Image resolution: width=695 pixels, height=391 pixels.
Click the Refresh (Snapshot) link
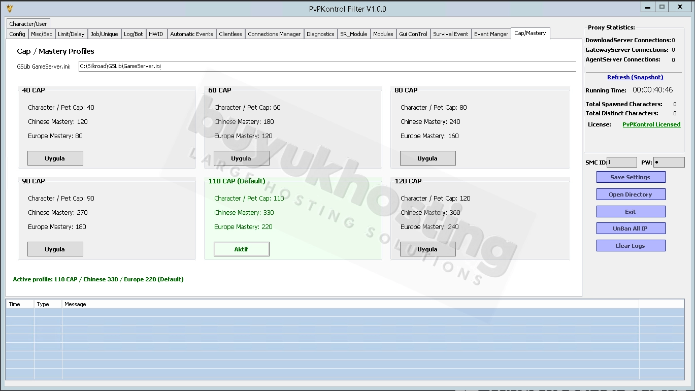point(635,77)
